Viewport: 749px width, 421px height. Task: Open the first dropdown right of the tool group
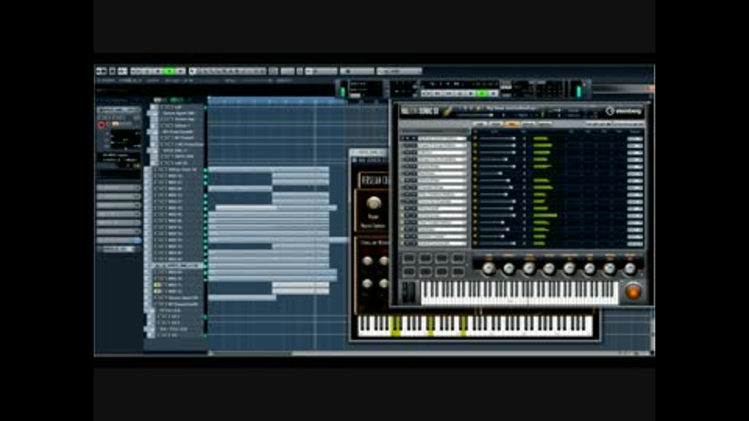point(321,71)
